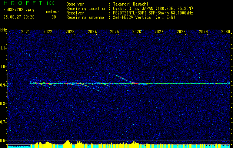Click the Receiving antenna label
Viewport: 233px width, 148px height.
click(x=85, y=17)
